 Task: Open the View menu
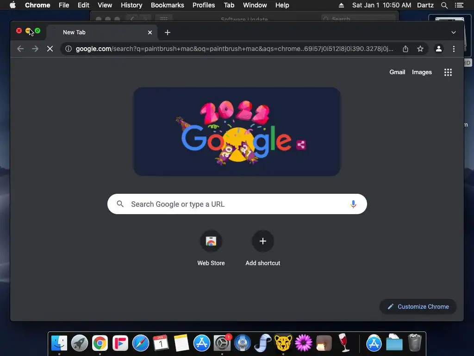pos(105,5)
